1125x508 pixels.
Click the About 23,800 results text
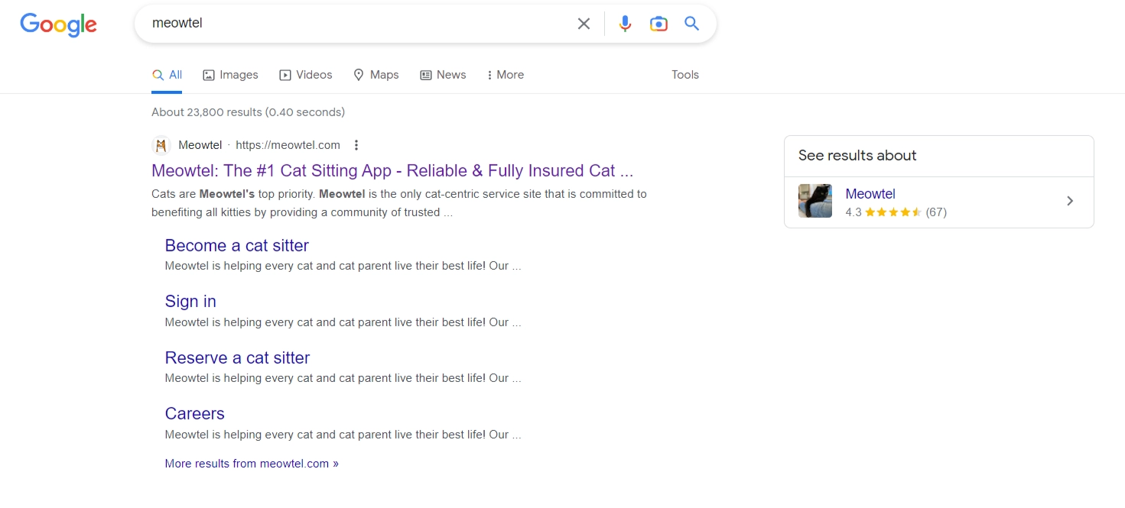click(x=249, y=112)
